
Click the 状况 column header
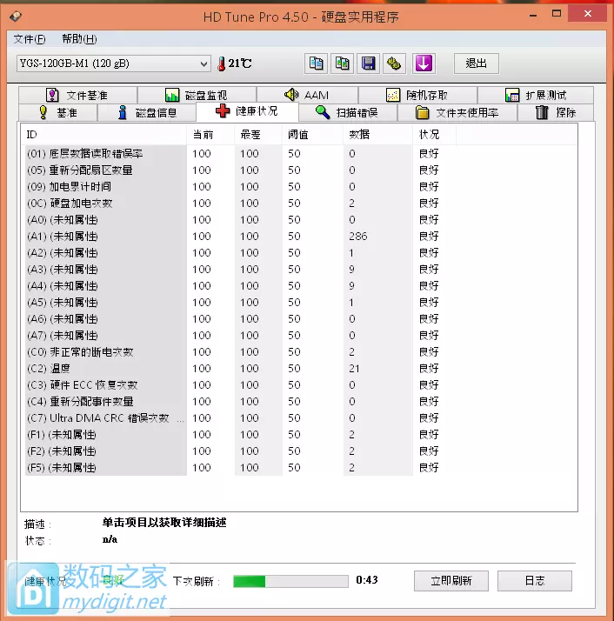(434, 135)
